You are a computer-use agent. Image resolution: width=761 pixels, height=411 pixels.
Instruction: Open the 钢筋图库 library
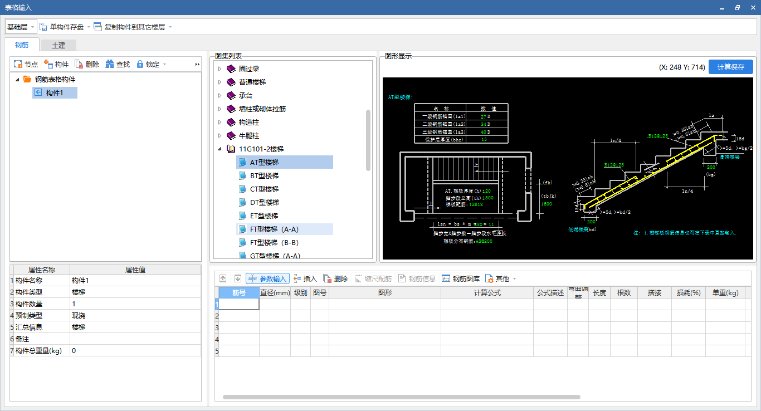461,278
